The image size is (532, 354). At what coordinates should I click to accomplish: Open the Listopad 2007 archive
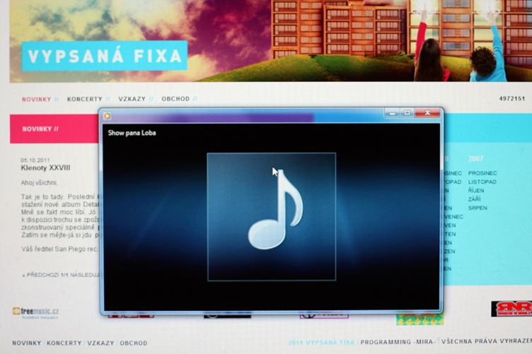click(482, 182)
